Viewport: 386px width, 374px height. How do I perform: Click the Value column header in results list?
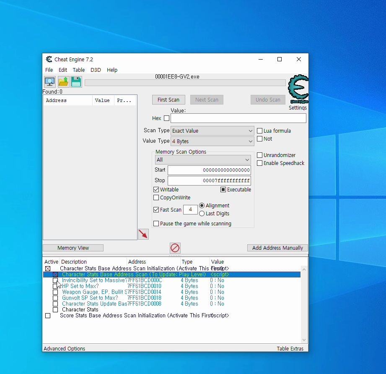pyautogui.click(x=103, y=100)
